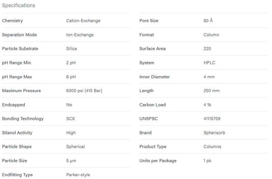Select the Units per Package label
The image size is (272, 179).
[158, 161]
